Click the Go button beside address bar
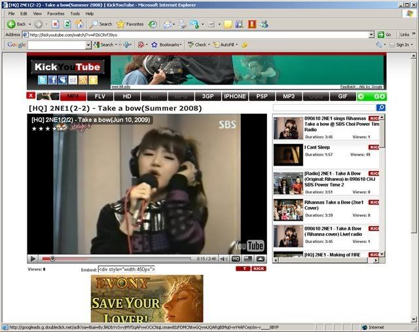 385,35
